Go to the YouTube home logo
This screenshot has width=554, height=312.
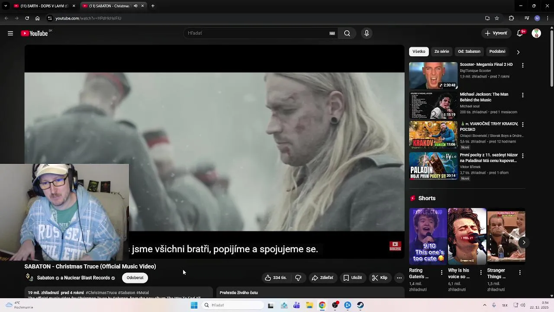[x=34, y=33]
